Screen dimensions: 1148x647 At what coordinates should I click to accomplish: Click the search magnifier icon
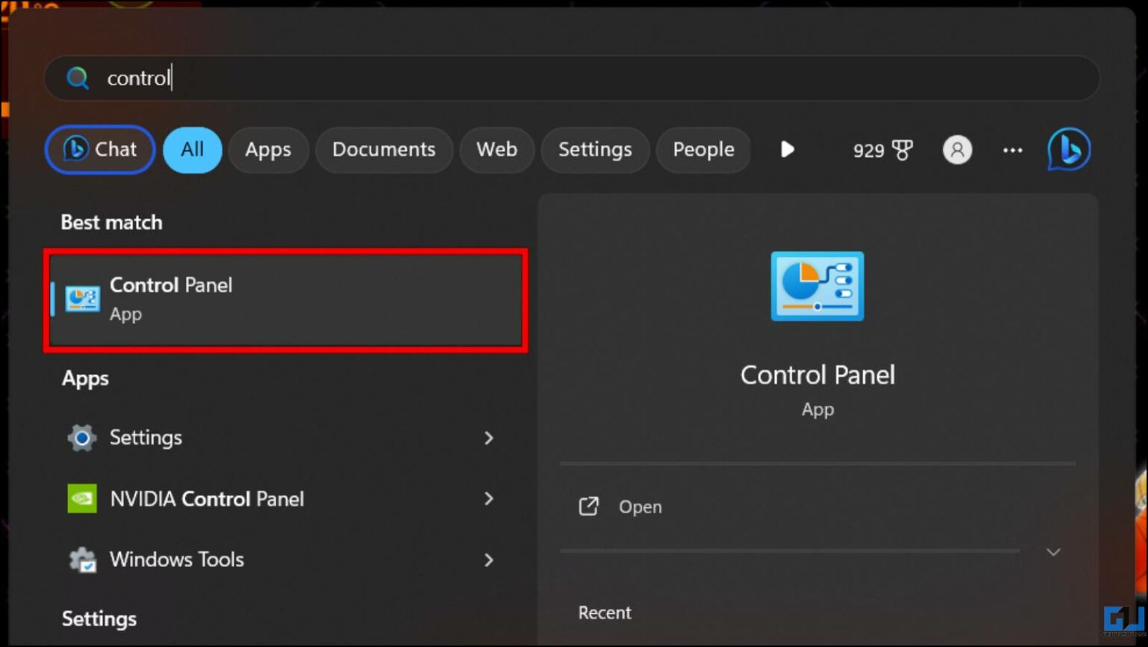coord(77,78)
